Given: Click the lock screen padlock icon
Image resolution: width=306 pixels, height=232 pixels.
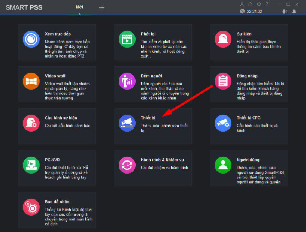Looking at the screenshot, I should click(x=251, y=4).
